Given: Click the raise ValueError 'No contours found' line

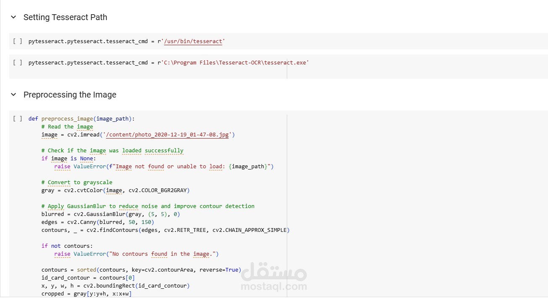Looking at the screenshot, I should 137,254.
